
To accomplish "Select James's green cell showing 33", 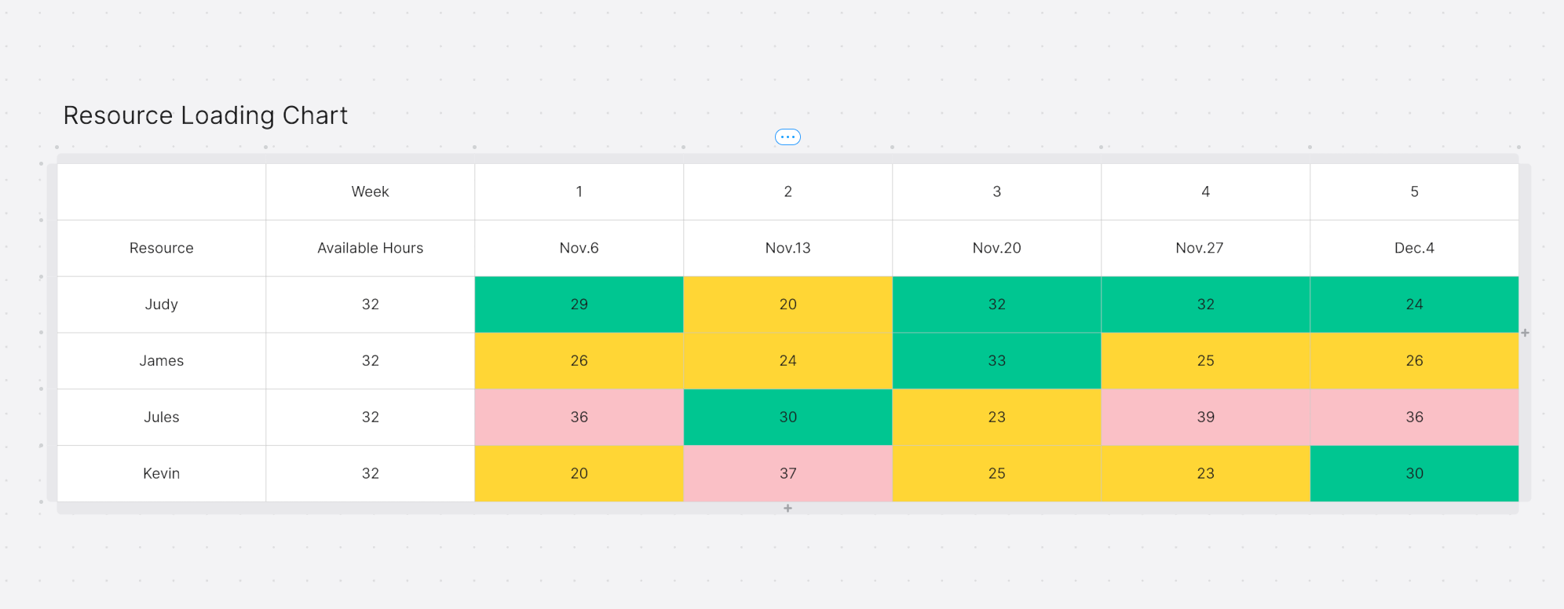I will [x=996, y=361].
